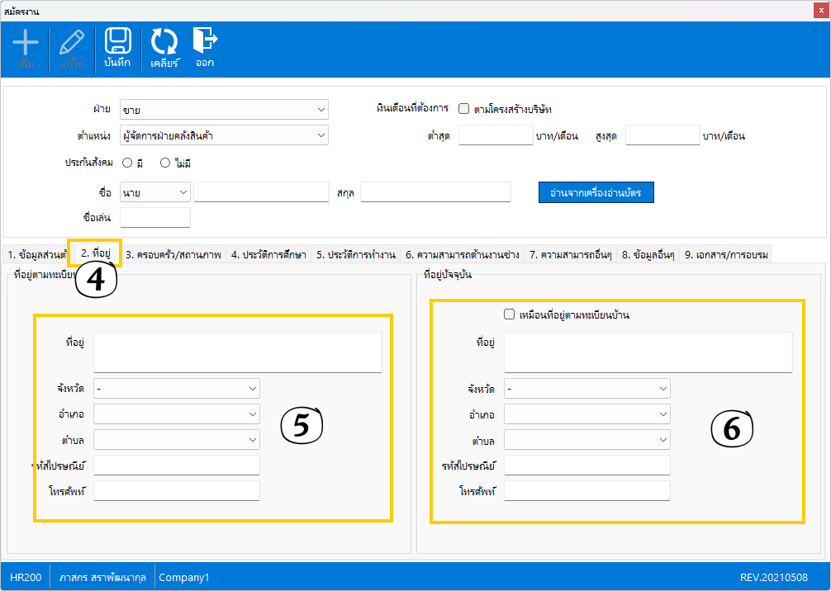Screen dimensions: 831x591
Task: Click the อ่านจากเครื่องอ่านบัตร button
Action: coord(596,192)
